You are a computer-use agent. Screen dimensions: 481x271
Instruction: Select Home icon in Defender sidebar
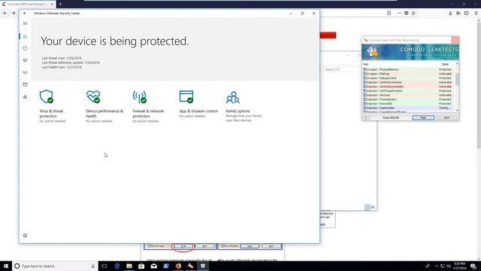pos(25,37)
